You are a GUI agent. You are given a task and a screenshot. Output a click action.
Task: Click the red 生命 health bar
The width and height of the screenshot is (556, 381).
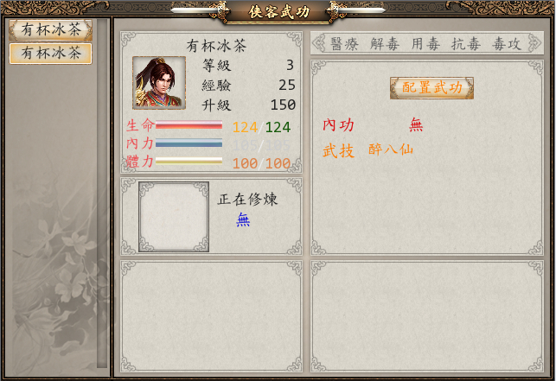coord(189,124)
